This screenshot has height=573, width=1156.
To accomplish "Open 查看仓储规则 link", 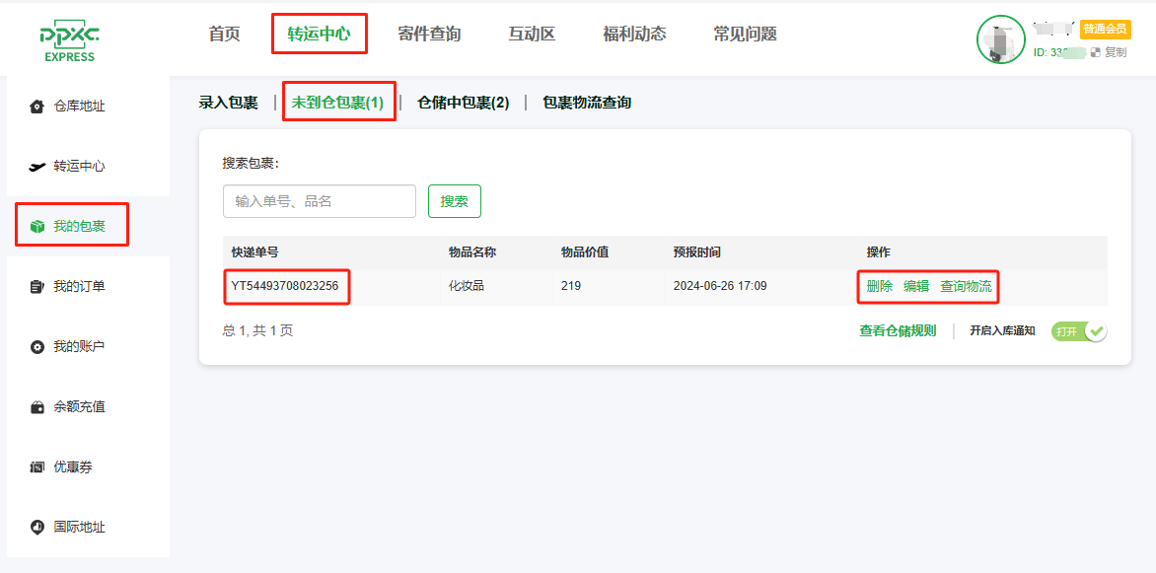I will pos(898,331).
